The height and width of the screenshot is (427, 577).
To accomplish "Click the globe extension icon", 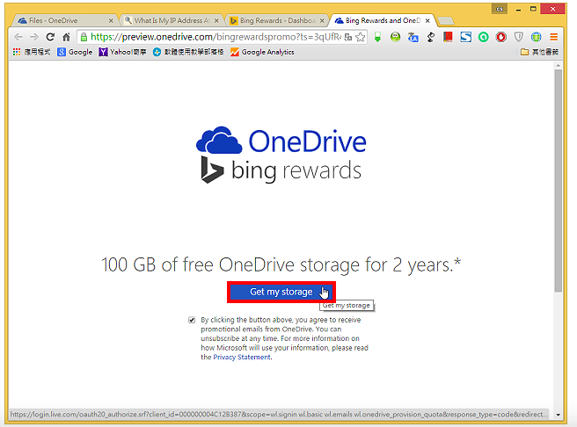I will click(x=537, y=37).
